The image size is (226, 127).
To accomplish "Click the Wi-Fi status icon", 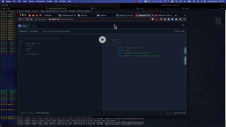I will click(194, 1).
